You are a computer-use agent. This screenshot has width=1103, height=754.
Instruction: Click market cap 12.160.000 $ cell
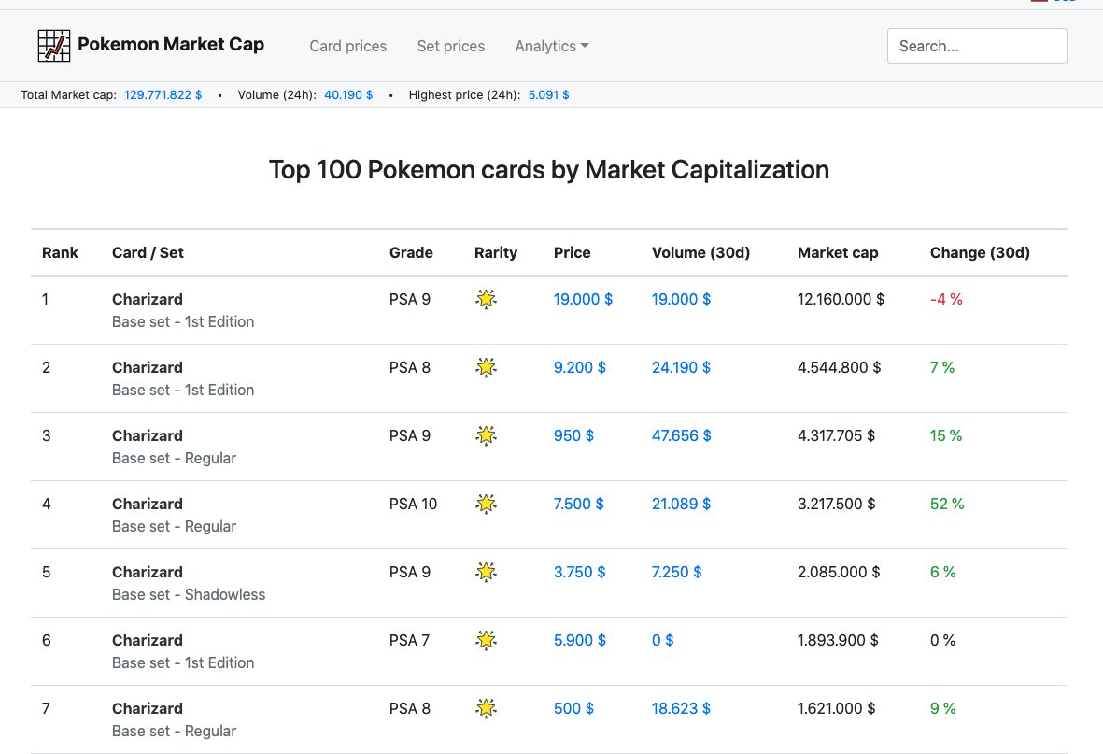(x=841, y=299)
